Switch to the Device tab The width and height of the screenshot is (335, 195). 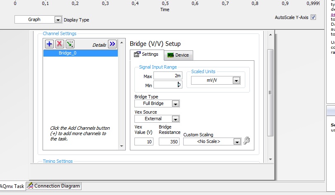[178, 55]
